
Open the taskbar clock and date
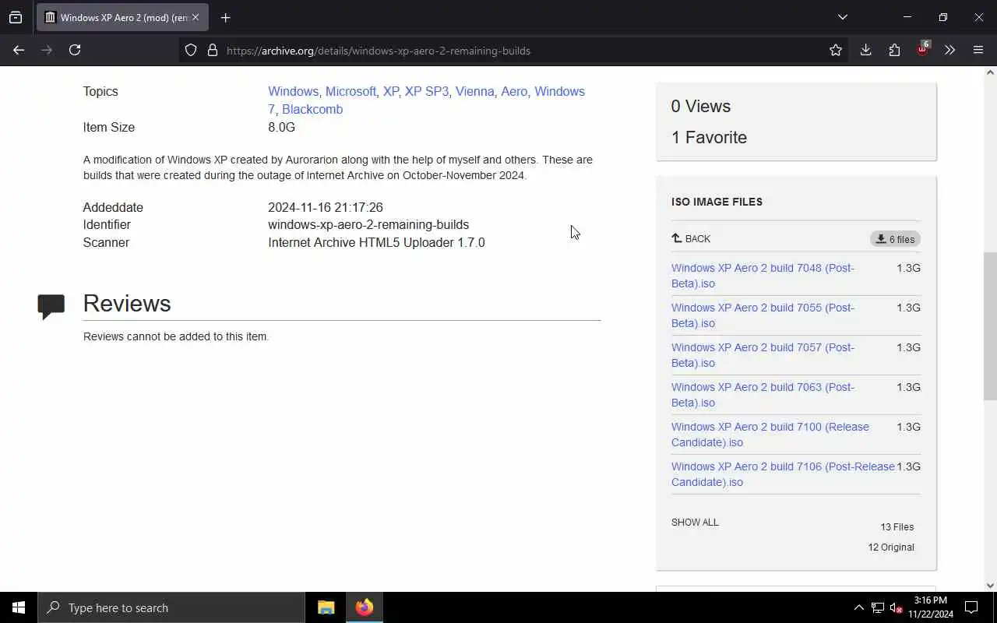[x=931, y=607]
